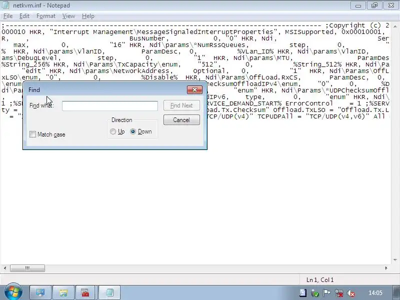This screenshot has width=400, height=300.
Task: Open the red toolbox taskbar icon
Action: click(x=85, y=292)
